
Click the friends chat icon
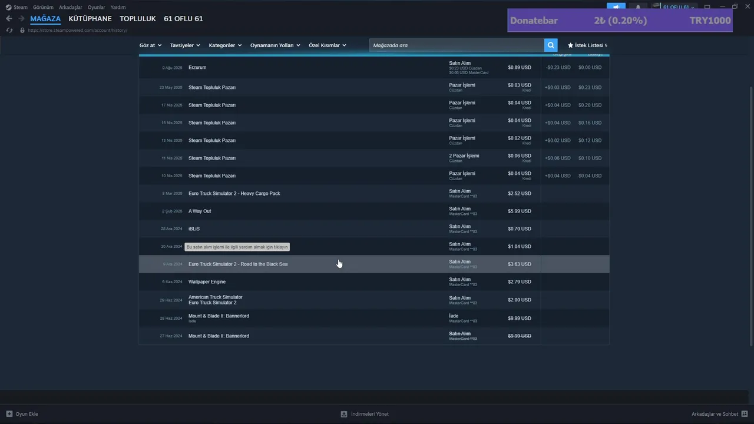coord(745,414)
